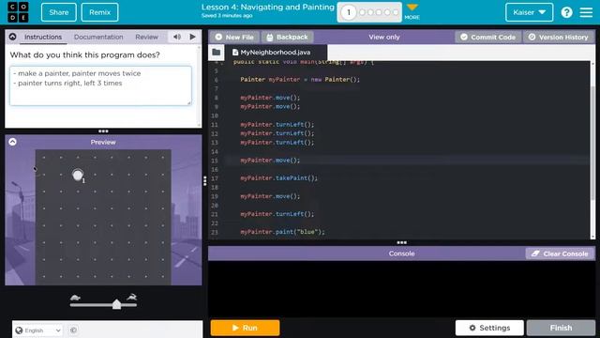Click the editor/console resize handle dots

click(402, 242)
